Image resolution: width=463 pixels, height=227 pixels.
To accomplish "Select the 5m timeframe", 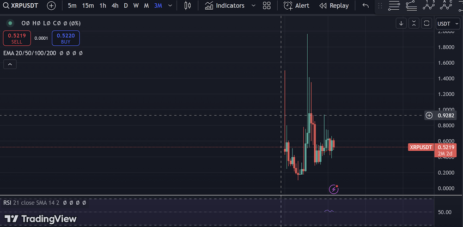I will 72,5.
